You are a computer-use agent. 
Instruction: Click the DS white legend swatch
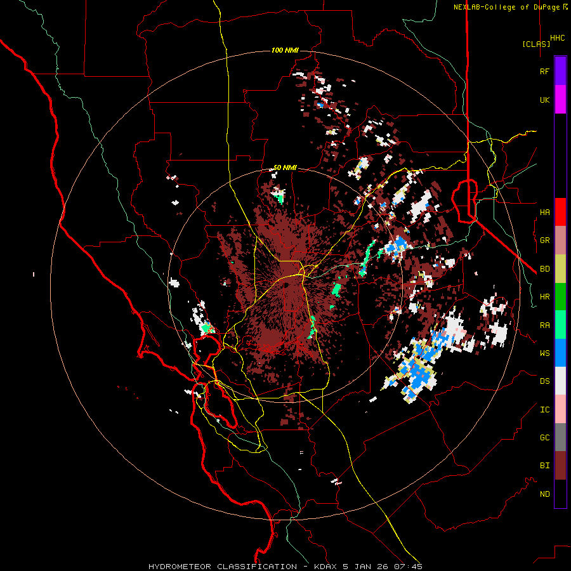pos(560,381)
